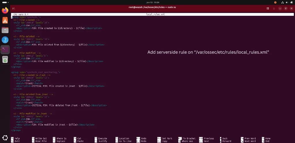Click the local_rules.xml filename in nano's header
This screenshot has height=143, width=295.
[155, 14]
